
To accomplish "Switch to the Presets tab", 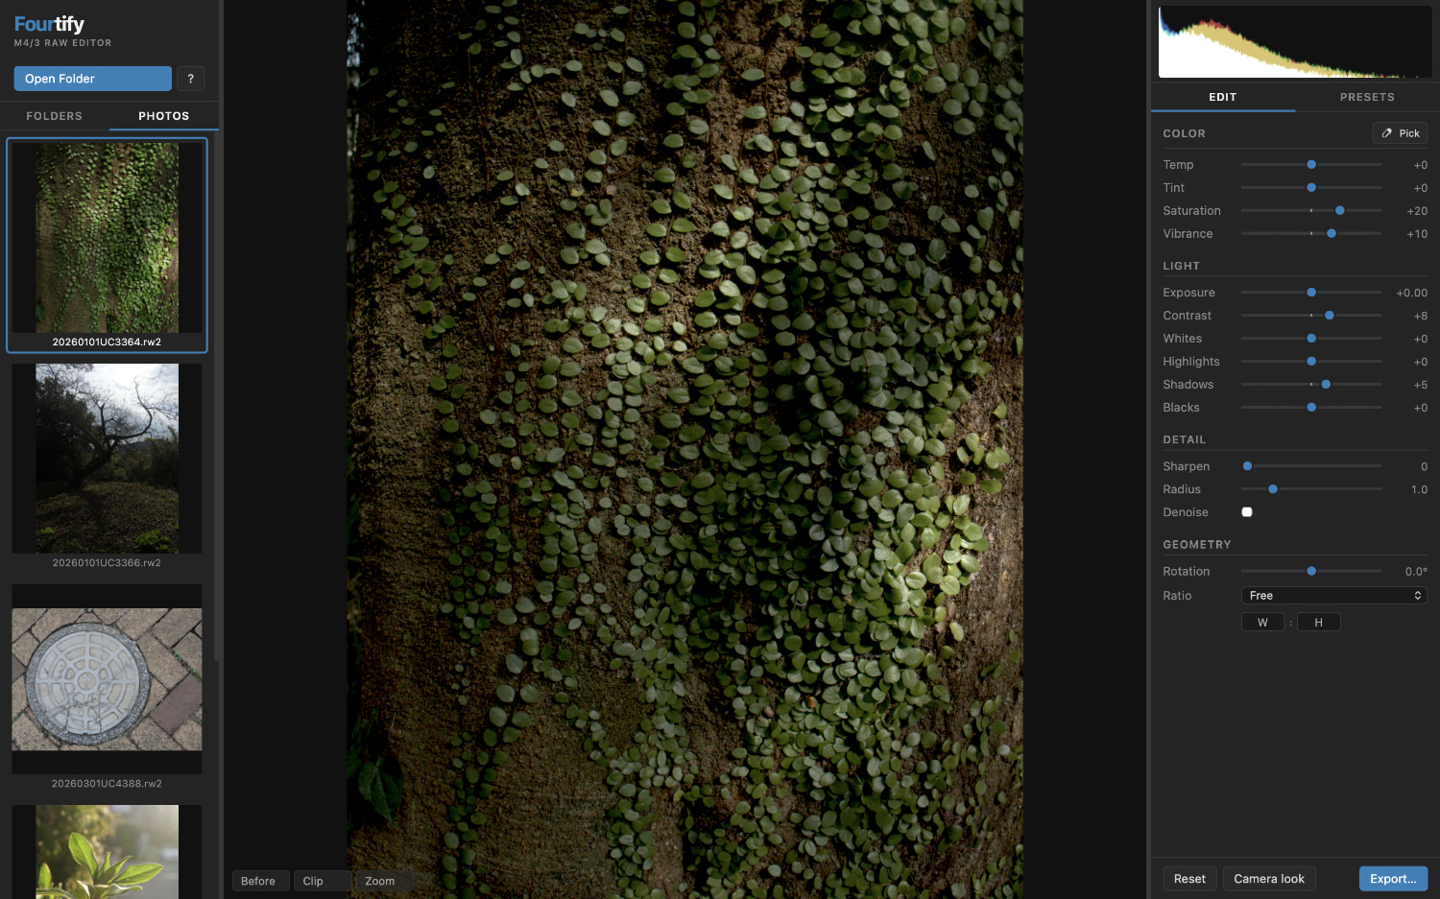I will 1366,97.
